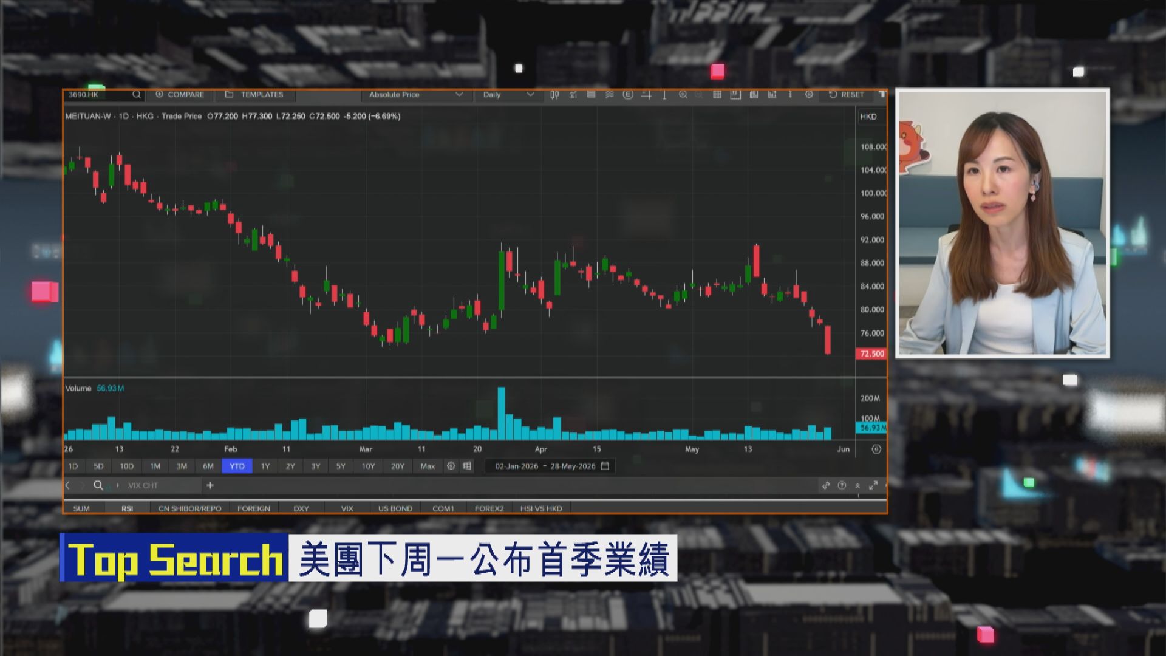Open the data table grid icon
This screenshot has width=1166, height=656.
tap(717, 95)
